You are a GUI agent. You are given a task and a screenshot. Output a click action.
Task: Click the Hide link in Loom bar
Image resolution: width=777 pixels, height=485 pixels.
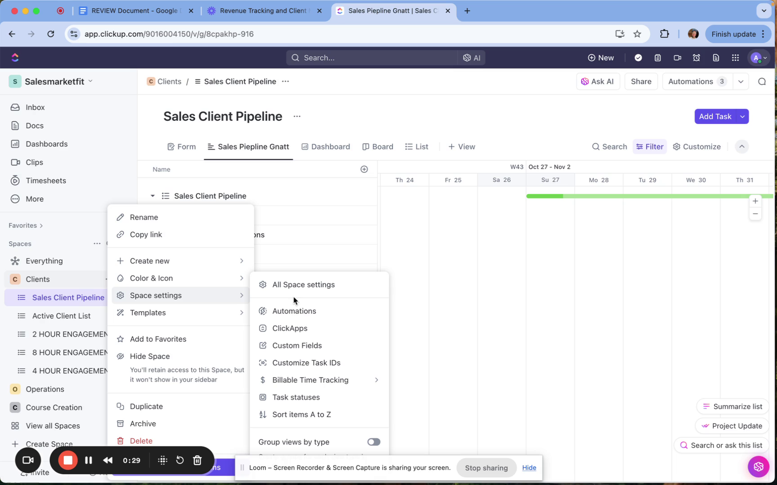tap(529, 467)
